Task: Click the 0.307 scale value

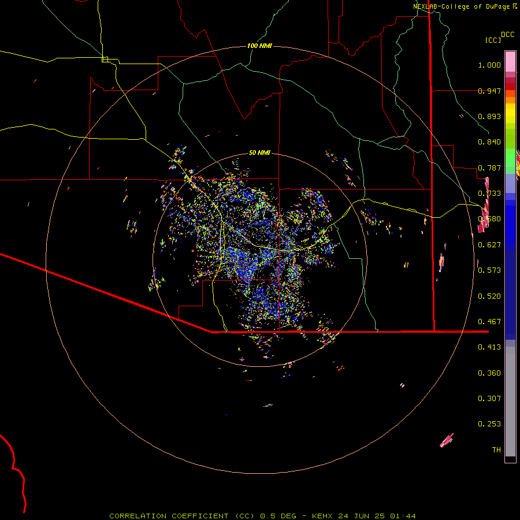Action: [x=489, y=399]
